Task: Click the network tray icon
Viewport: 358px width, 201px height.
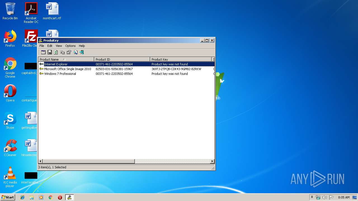Action: point(318,197)
